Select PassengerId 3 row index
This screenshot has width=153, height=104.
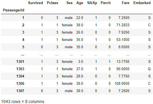23,32
